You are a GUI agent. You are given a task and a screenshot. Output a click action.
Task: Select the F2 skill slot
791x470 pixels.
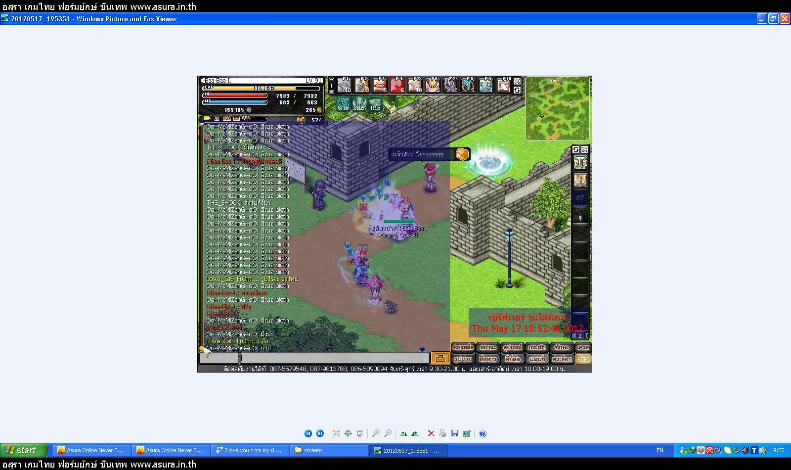click(x=362, y=85)
